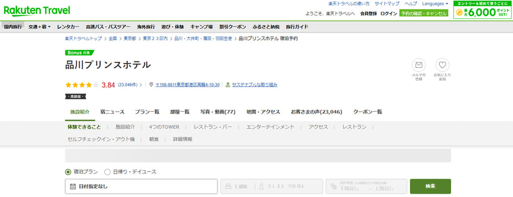Expand review count chevron next to 23,046件

(x=141, y=85)
